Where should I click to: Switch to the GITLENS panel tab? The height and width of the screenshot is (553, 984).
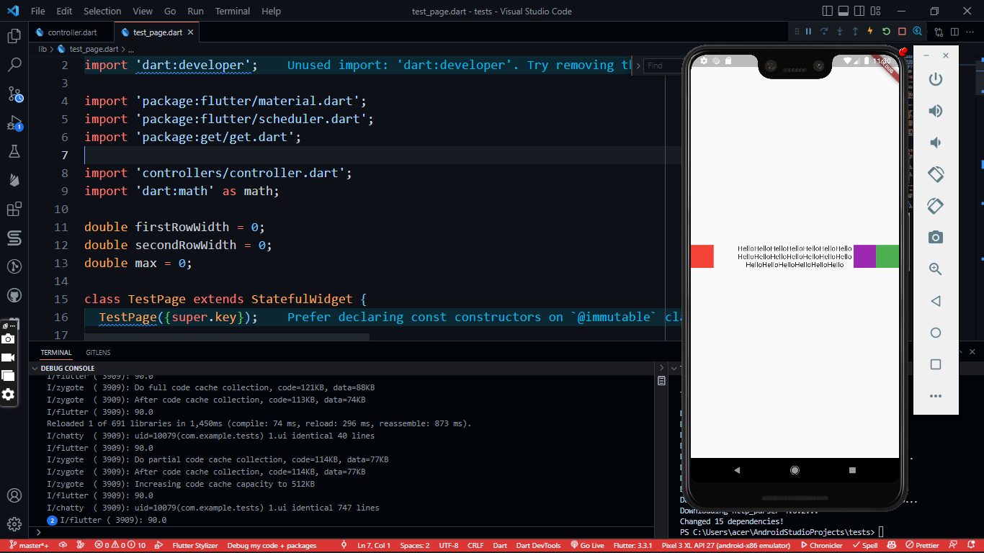click(98, 353)
